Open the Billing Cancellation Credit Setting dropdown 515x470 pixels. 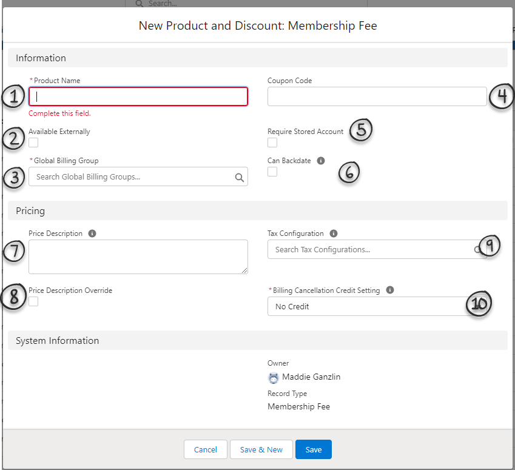tap(376, 306)
